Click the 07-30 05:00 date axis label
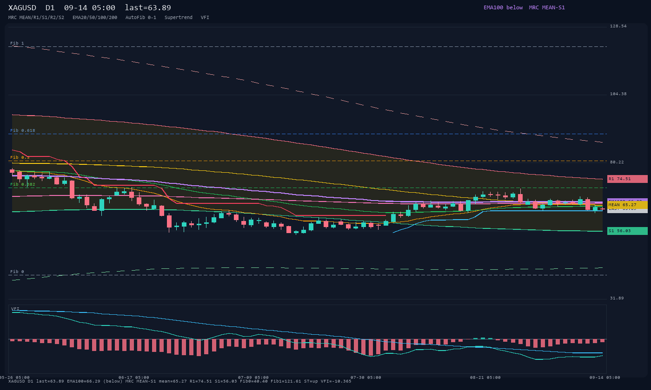Screen dimensions: 651x390 coord(366,377)
